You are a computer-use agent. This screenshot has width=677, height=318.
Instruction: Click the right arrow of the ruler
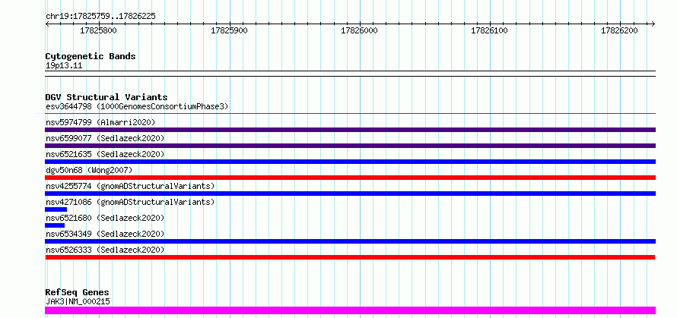coord(653,24)
